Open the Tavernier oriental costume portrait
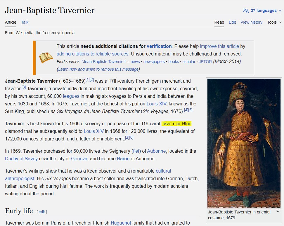The image size is (284, 226). pos(244,143)
